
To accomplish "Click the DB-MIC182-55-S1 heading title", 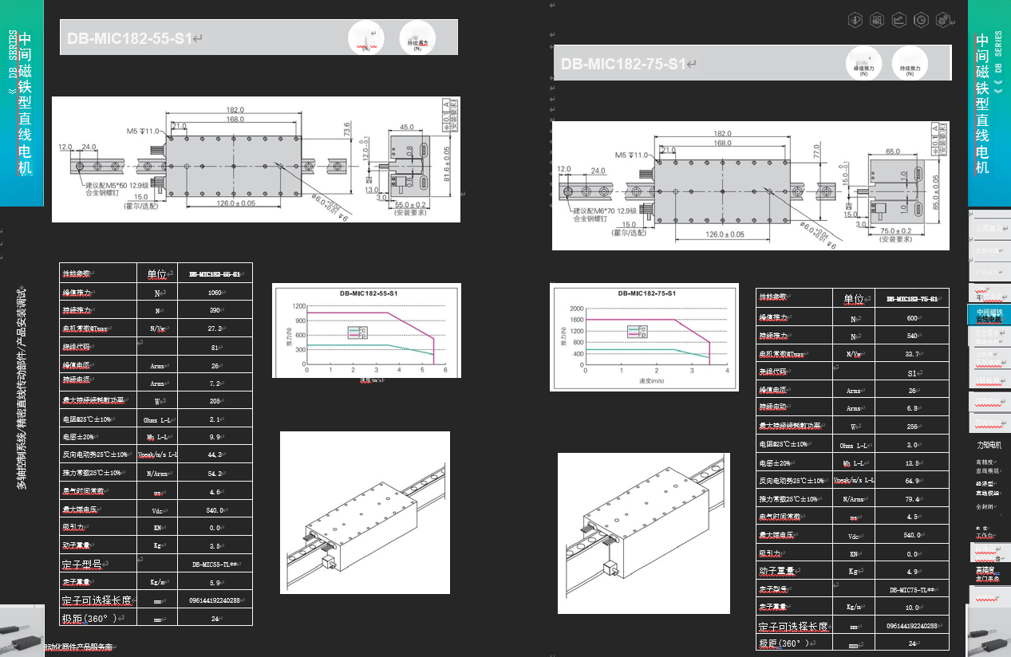I will tap(129, 38).
